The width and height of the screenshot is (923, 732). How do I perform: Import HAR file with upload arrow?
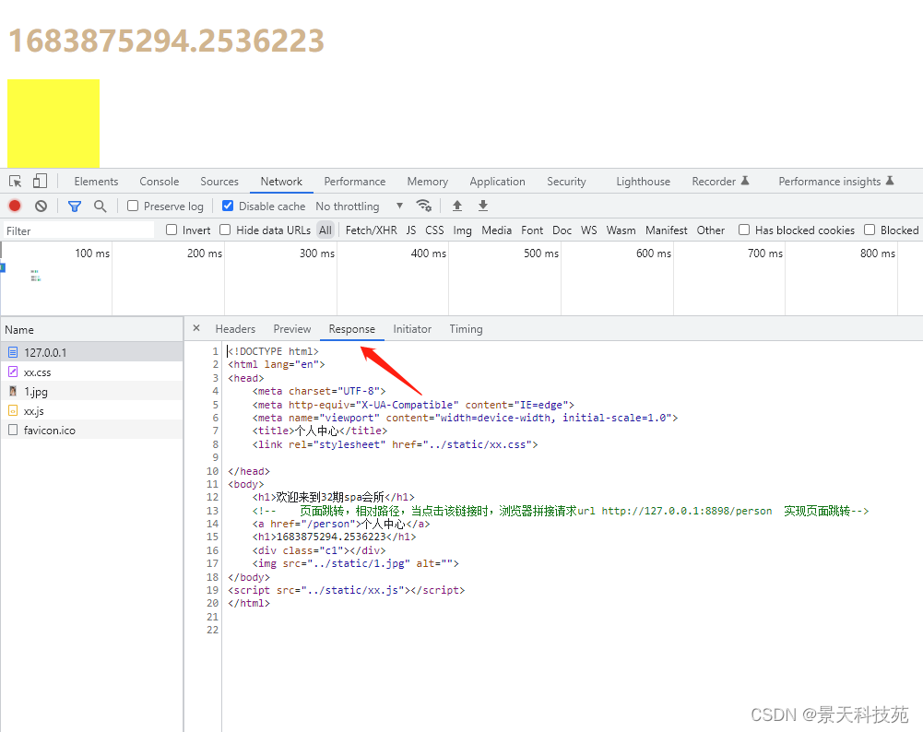456,206
